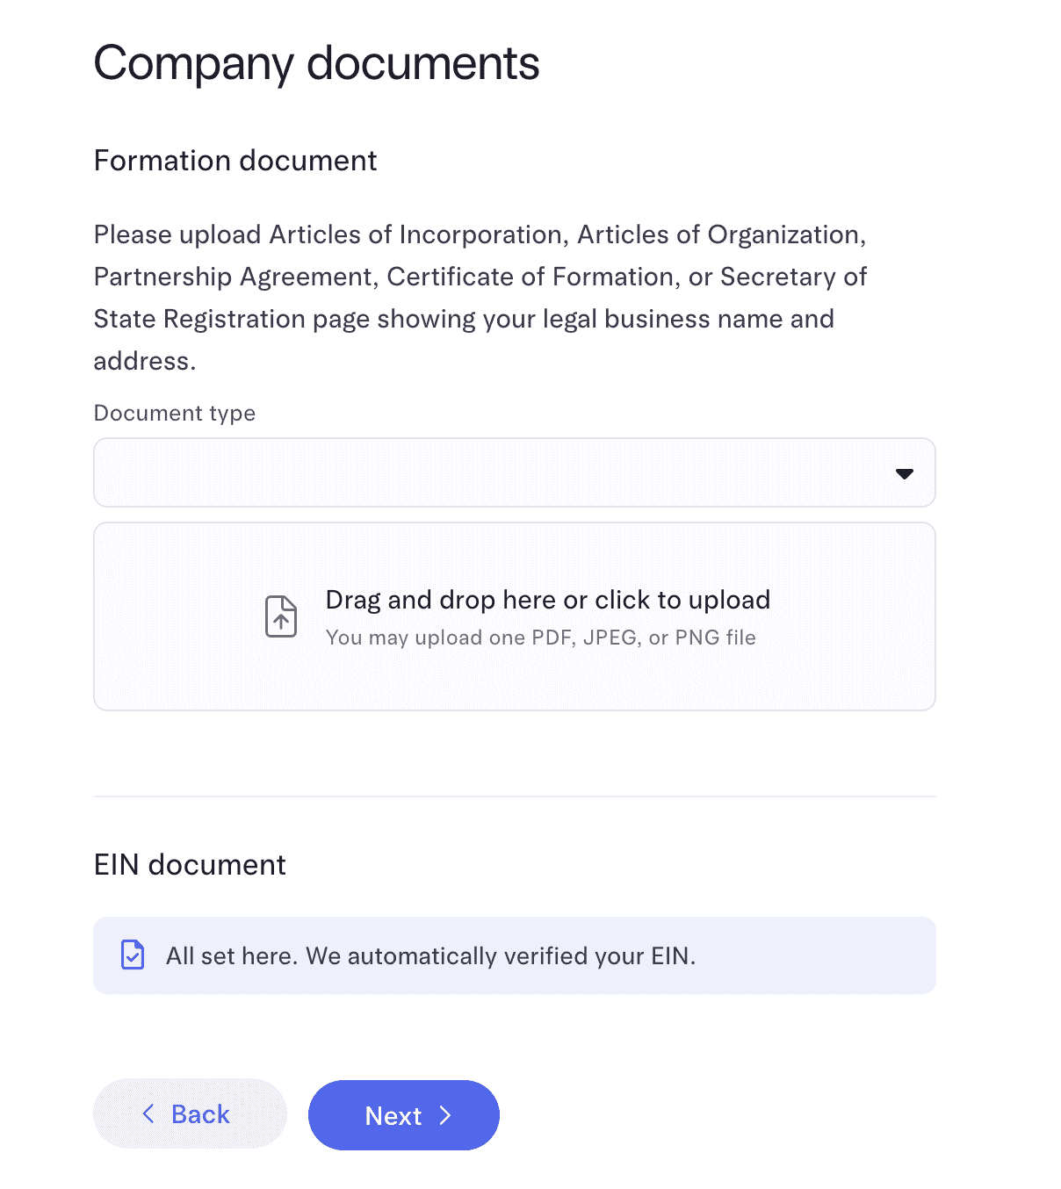Click the file upload arrow icon
The width and height of the screenshot is (1061, 1189).
coord(281,616)
